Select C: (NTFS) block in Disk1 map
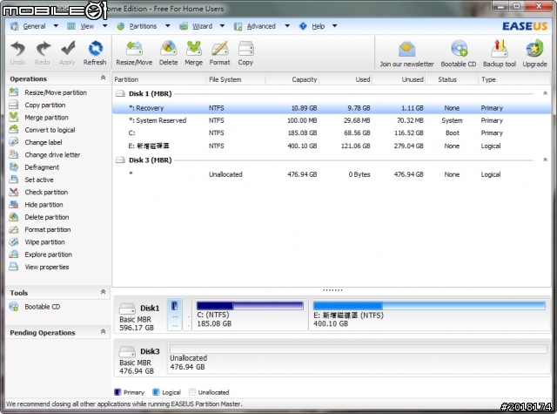Image resolution: width=557 pixels, height=414 pixels. pos(250,315)
